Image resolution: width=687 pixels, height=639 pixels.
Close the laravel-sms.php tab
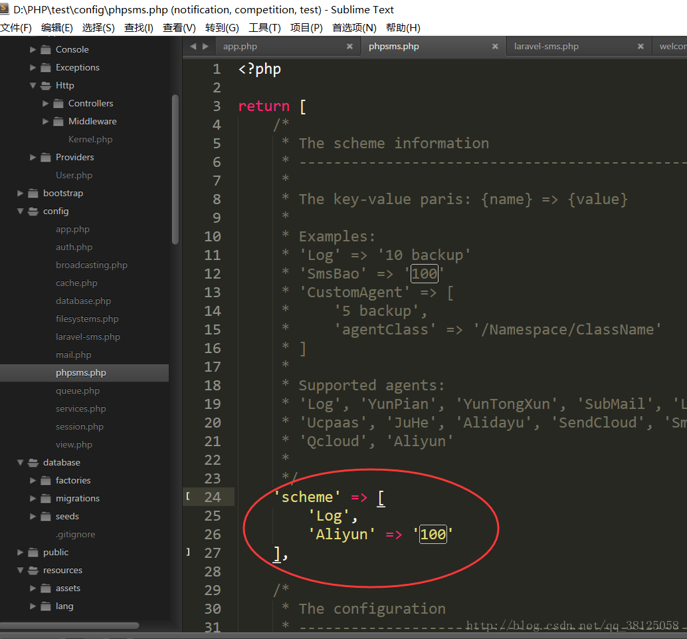click(x=640, y=47)
